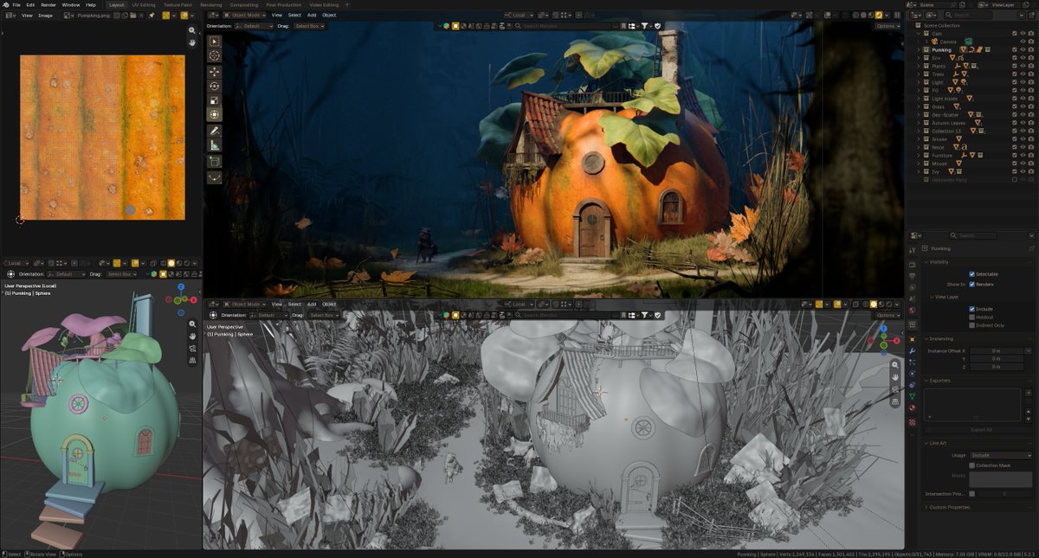Select the Scale tool in top viewport toolbar
Screen dimensions: 1039x558
[x=214, y=100]
